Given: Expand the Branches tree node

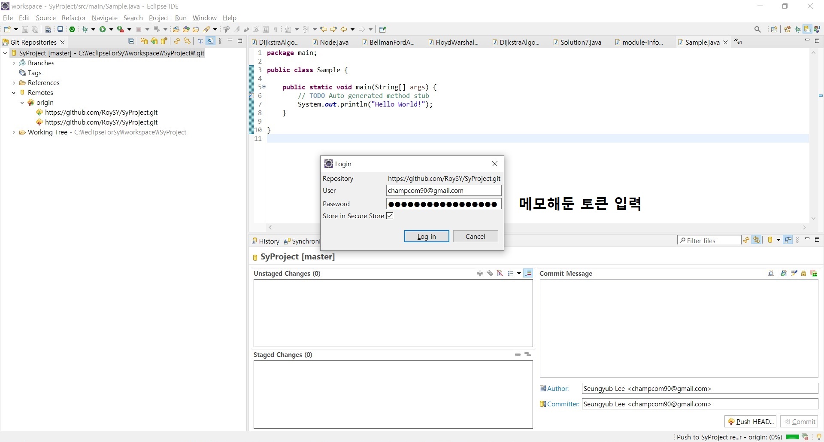Looking at the screenshot, I should pos(14,63).
